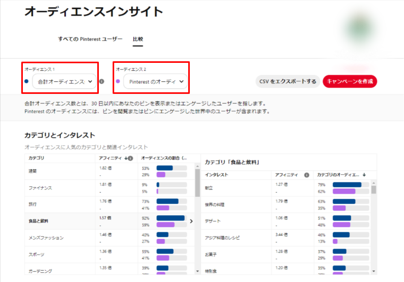Click the info icon in category アフィニティ header
Viewport: 404px width, 282px height.
(130, 158)
